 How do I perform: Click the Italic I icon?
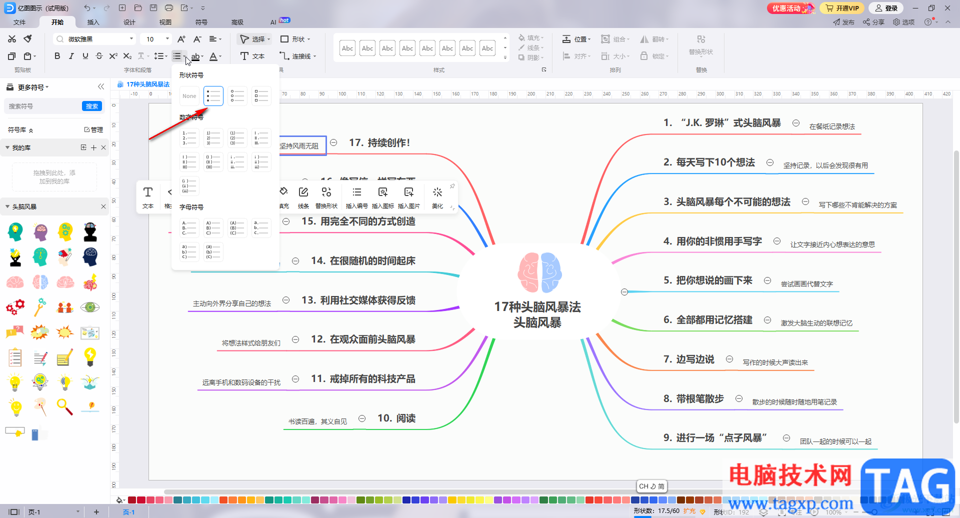click(x=71, y=56)
